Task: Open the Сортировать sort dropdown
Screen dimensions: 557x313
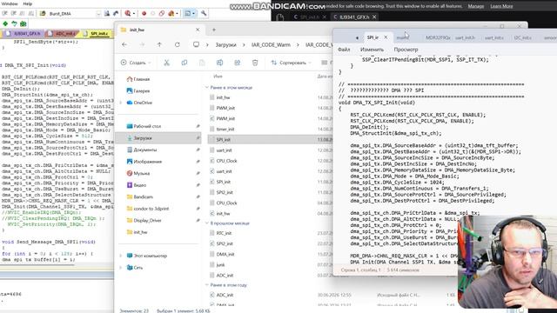Action: click(292, 63)
